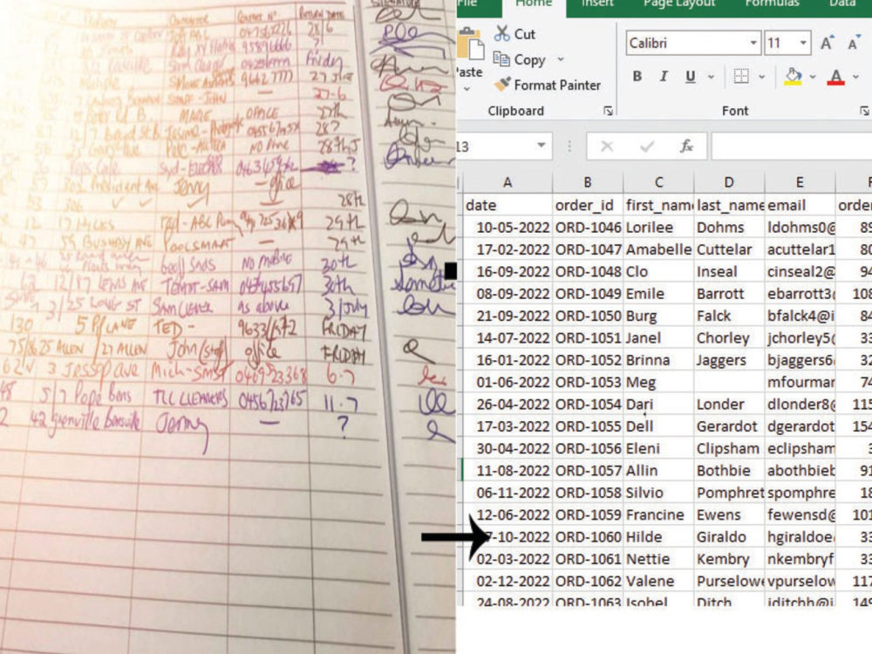Toggle Italic formatting
Screen dimensions: 872x654
pos(663,76)
